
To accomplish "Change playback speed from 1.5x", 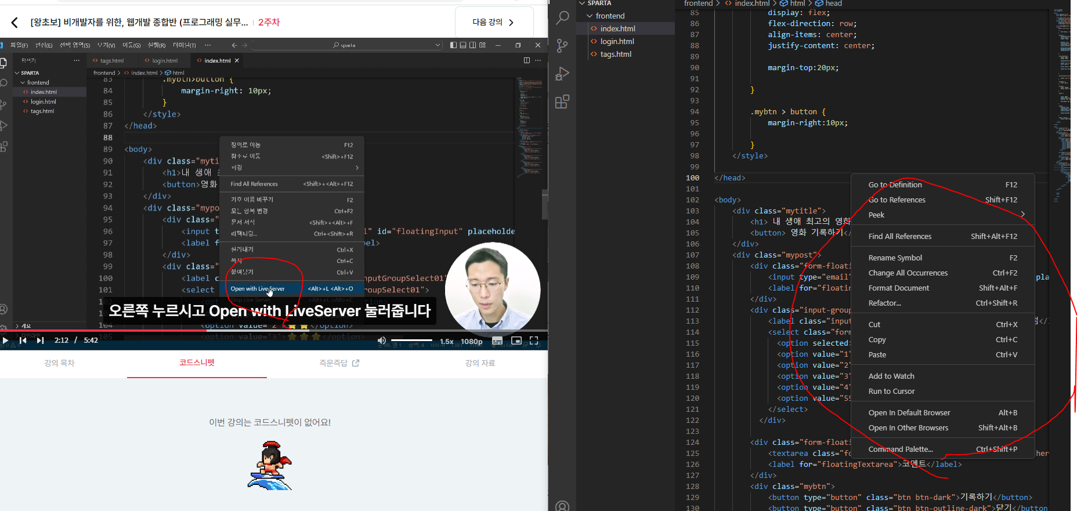I will pos(446,342).
